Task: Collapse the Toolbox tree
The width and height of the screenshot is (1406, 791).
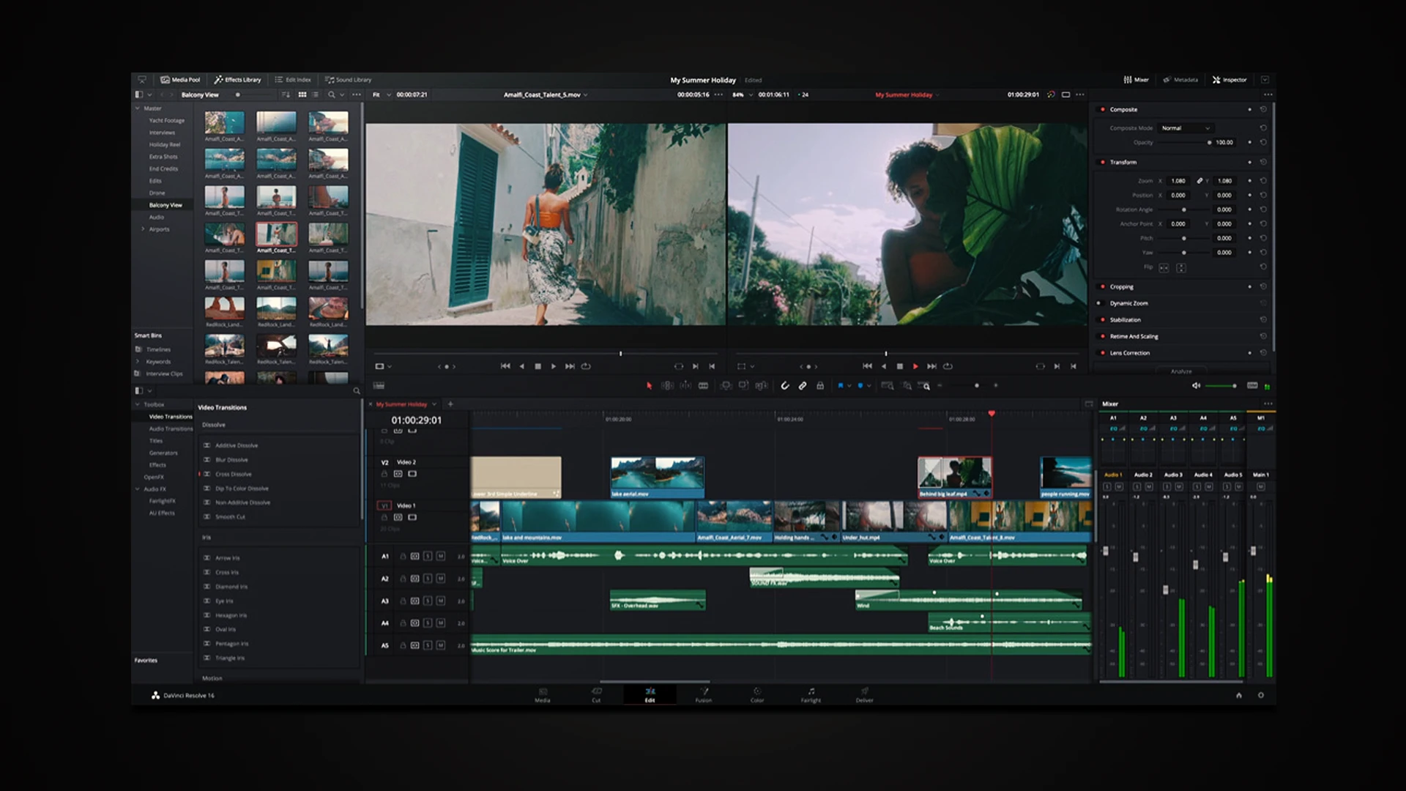Action: tap(137, 404)
